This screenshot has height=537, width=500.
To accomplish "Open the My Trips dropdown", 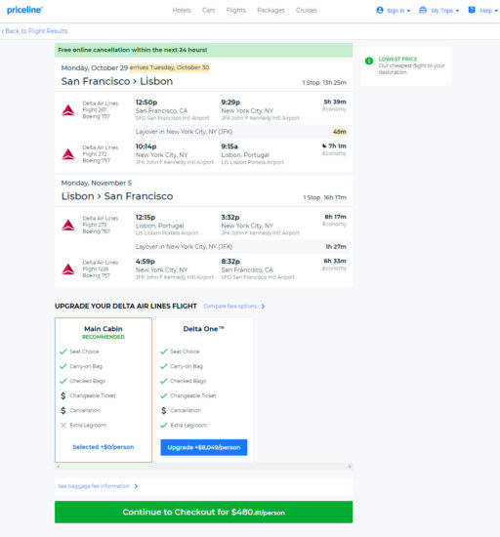I will [x=439, y=11].
